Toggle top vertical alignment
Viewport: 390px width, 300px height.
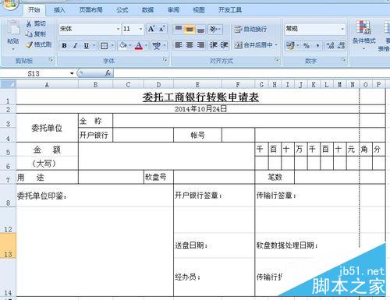tap(179, 30)
